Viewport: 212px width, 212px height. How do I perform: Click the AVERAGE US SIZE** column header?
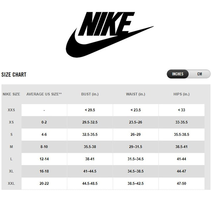click(x=44, y=94)
